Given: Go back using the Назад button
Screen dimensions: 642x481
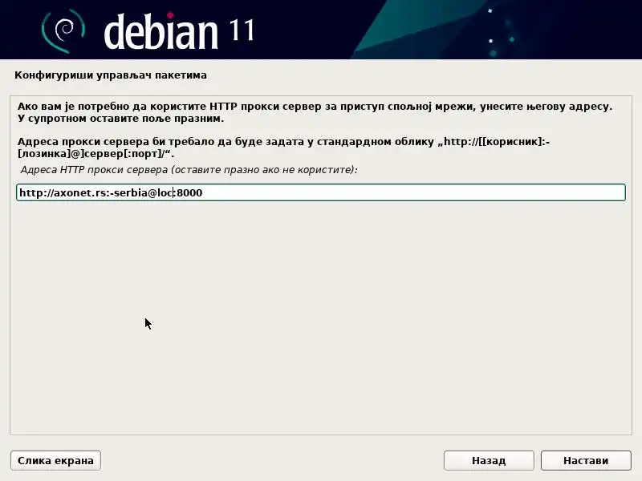Looking at the screenshot, I should pyautogui.click(x=489, y=460).
